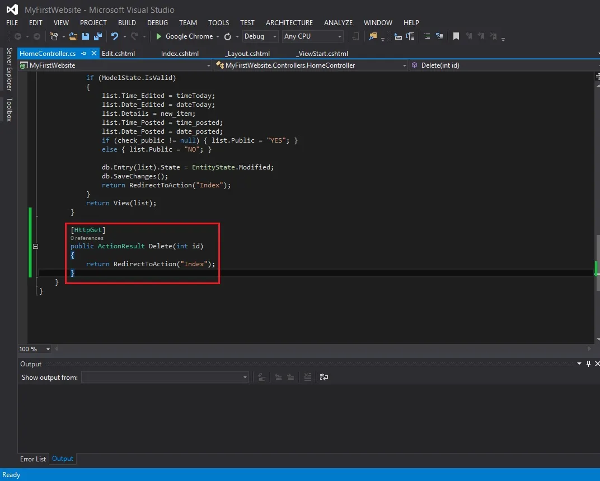Open the 100 % zoom dropdown
Viewport: 600px width, 481px height.
[x=35, y=349]
